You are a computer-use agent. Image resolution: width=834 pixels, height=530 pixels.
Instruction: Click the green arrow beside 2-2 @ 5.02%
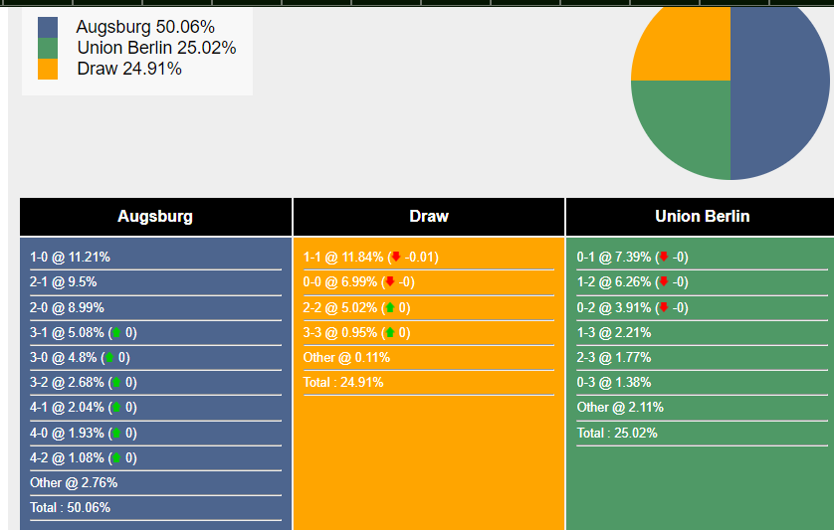point(389,308)
